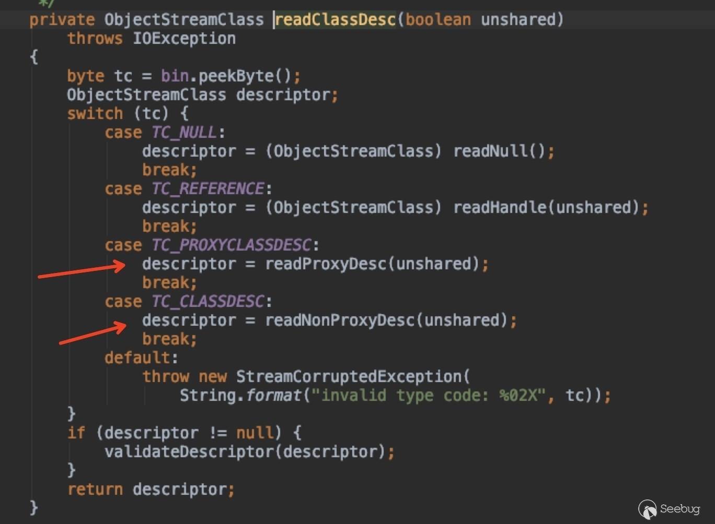Click the TC_NULL case constant

(x=185, y=133)
